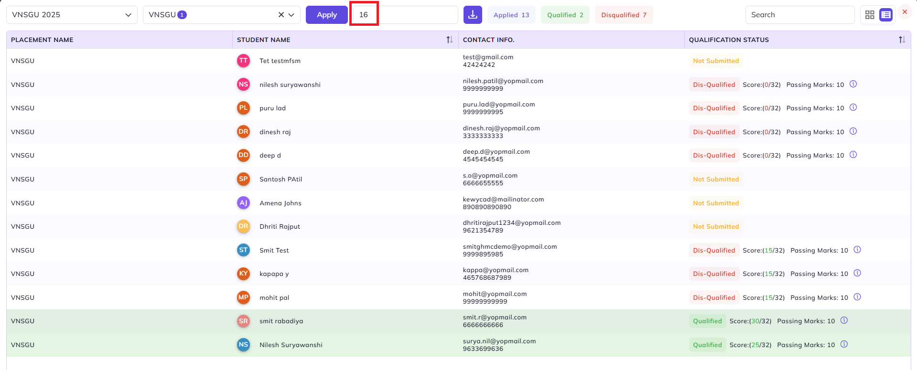Show score info for Nilesh Suryawanshi qualified row
917x370 pixels.
[844, 344]
